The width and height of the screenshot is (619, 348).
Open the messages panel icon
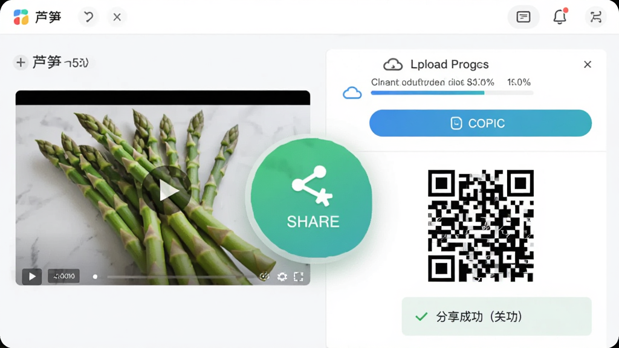pos(523,17)
